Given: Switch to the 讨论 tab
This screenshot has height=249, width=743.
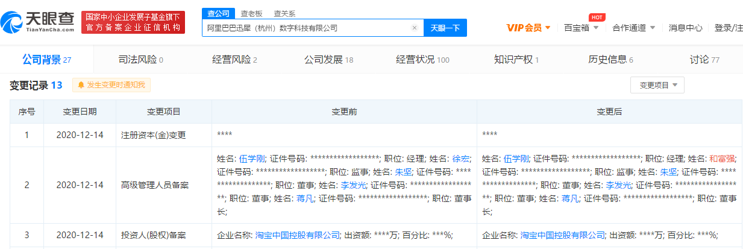Looking at the screenshot, I should pyautogui.click(x=704, y=60).
